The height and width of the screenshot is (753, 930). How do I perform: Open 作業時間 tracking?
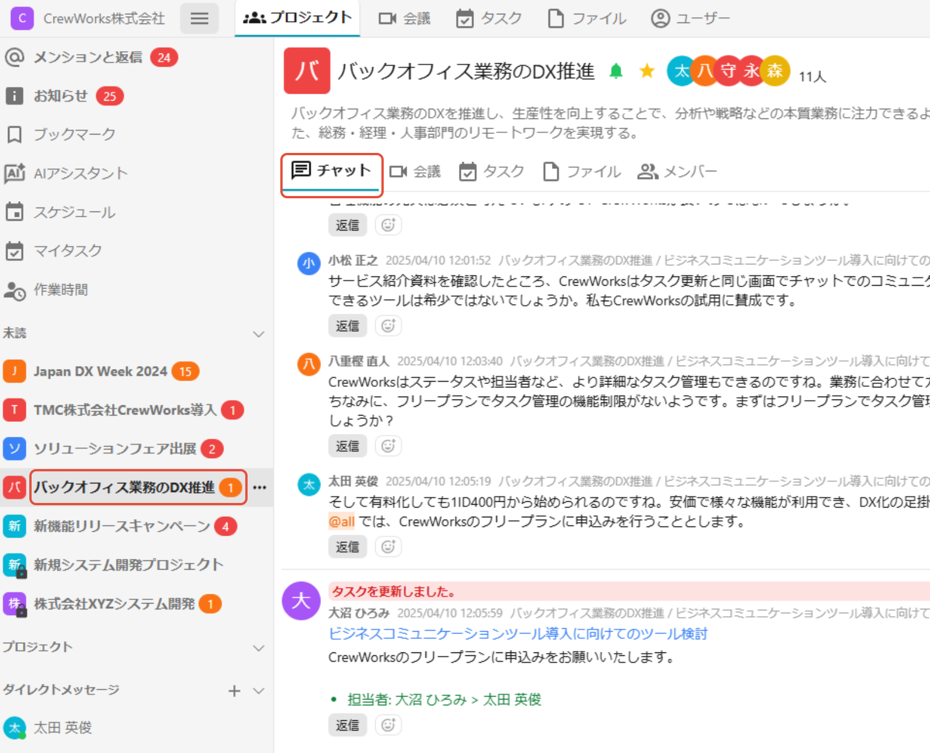(60, 290)
